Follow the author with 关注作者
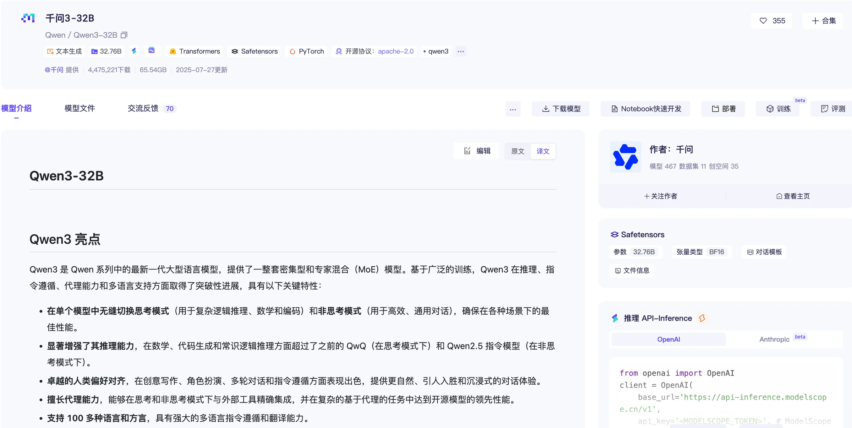The image size is (852, 428). [x=661, y=196]
